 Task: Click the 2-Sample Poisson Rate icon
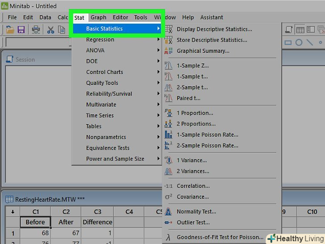click(x=168, y=145)
